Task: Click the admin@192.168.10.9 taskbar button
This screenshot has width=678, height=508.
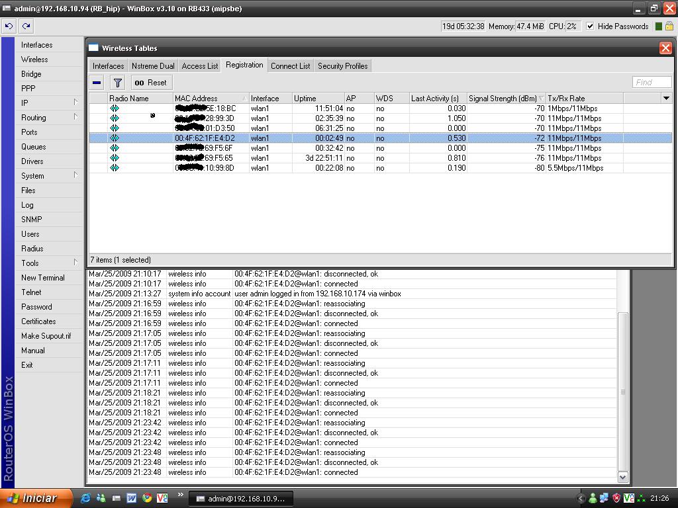Action: (x=241, y=499)
